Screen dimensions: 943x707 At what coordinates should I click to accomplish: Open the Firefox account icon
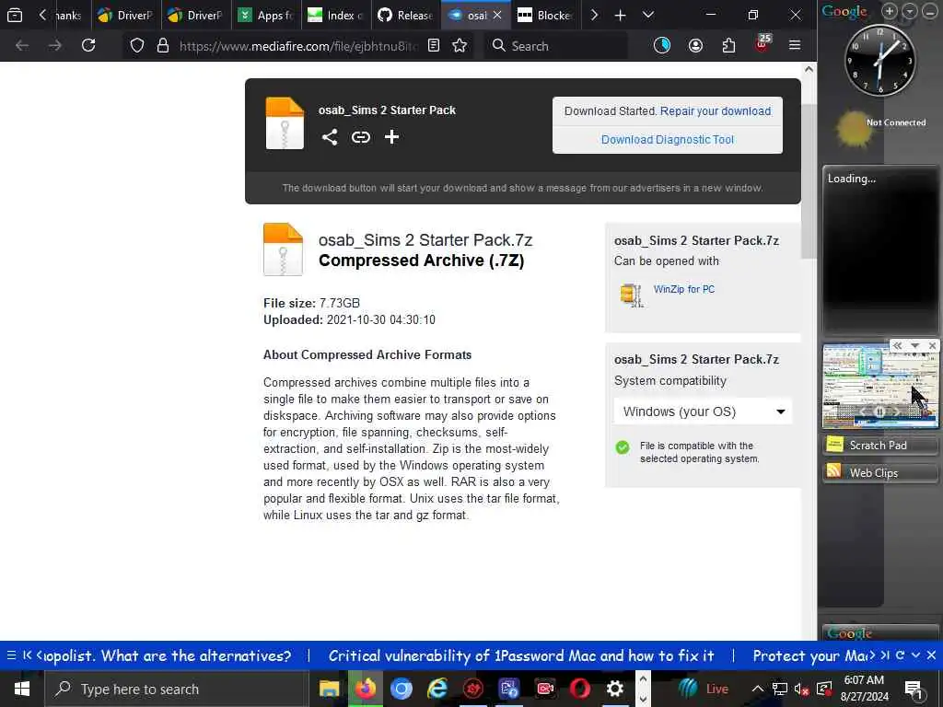[x=695, y=45]
